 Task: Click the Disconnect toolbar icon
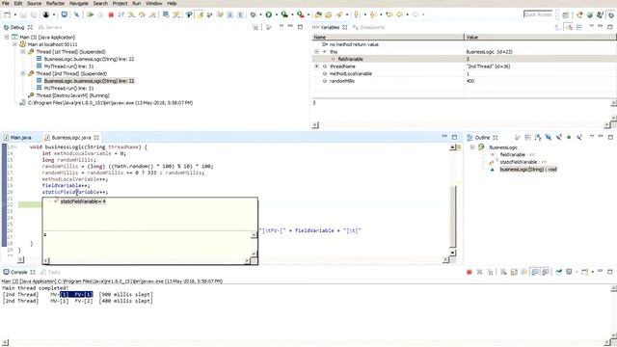121,14
